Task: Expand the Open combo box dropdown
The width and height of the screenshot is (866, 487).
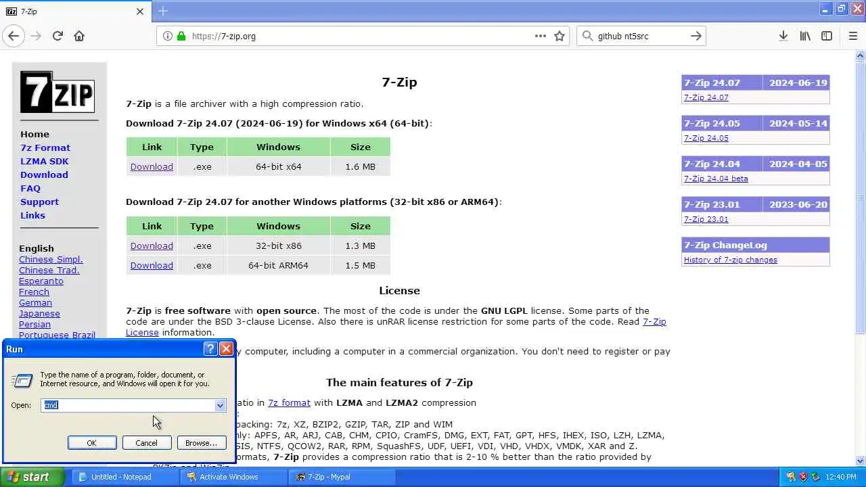Action: pyautogui.click(x=220, y=405)
